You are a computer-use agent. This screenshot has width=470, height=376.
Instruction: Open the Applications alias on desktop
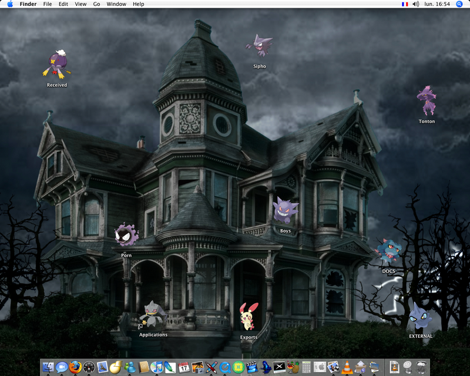[153, 314]
